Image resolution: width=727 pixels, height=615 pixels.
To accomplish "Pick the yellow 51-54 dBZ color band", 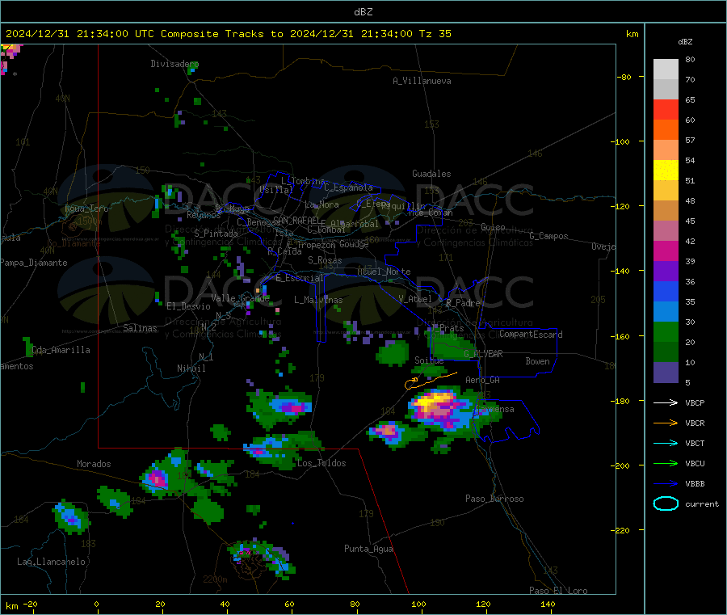I will click(x=666, y=171).
